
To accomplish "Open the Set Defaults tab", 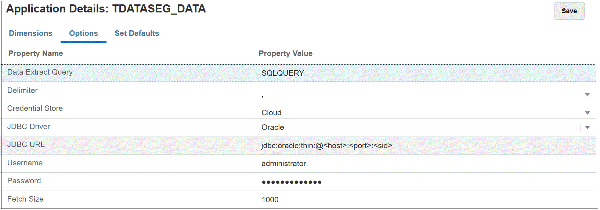I will tap(137, 33).
